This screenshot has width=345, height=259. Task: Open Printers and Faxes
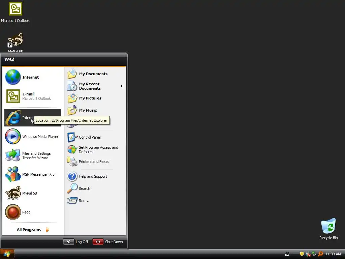tap(95, 162)
